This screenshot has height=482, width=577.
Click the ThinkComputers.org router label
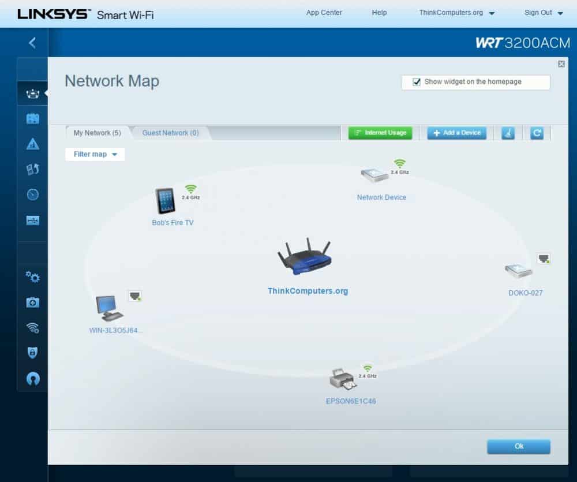pos(308,291)
